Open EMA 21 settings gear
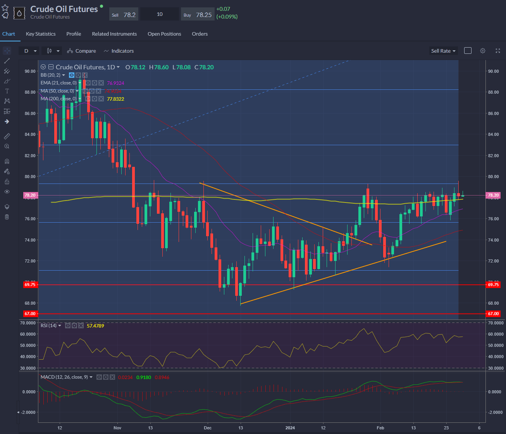Image resolution: width=506 pixels, height=434 pixels. click(x=95, y=83)
